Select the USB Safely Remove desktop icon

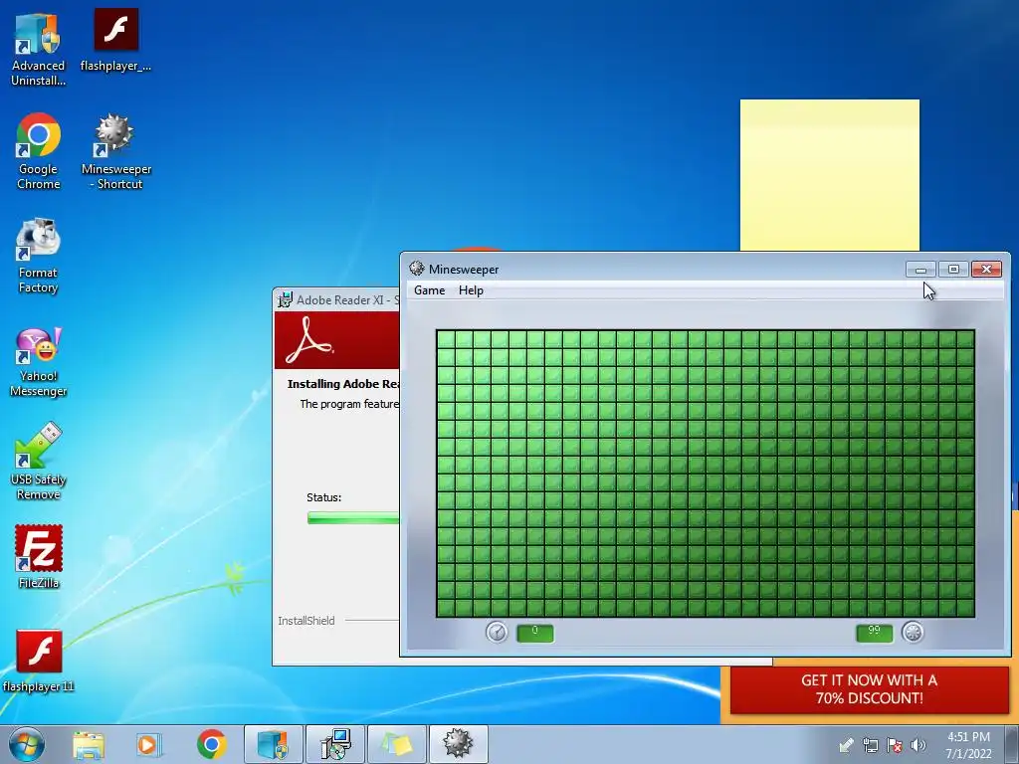[x=38, y=462]
